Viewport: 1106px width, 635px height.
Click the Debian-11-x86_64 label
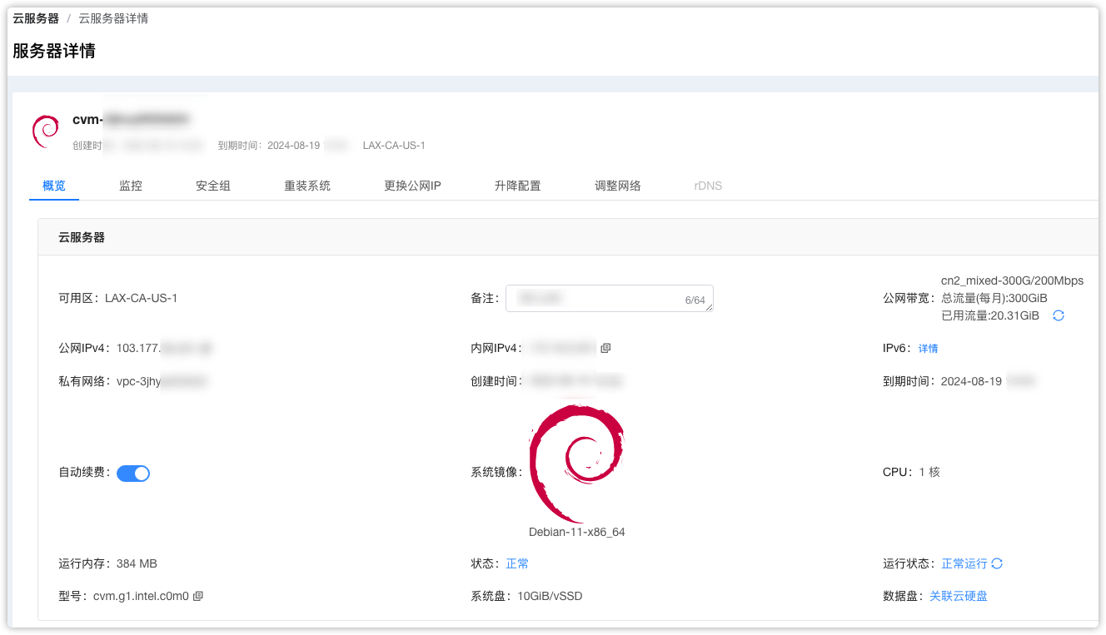pos(576,532)
